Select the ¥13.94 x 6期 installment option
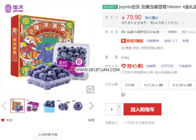Viewport: 196px width, 140px height. (182, 85)
